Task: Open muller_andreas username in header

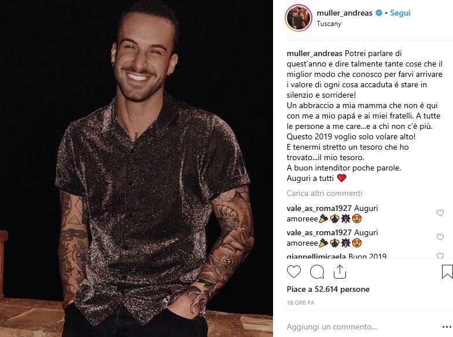Action: coord(344,13)
